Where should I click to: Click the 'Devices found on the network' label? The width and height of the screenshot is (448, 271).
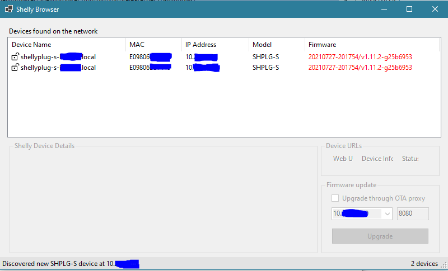click(x=53, y=31)
